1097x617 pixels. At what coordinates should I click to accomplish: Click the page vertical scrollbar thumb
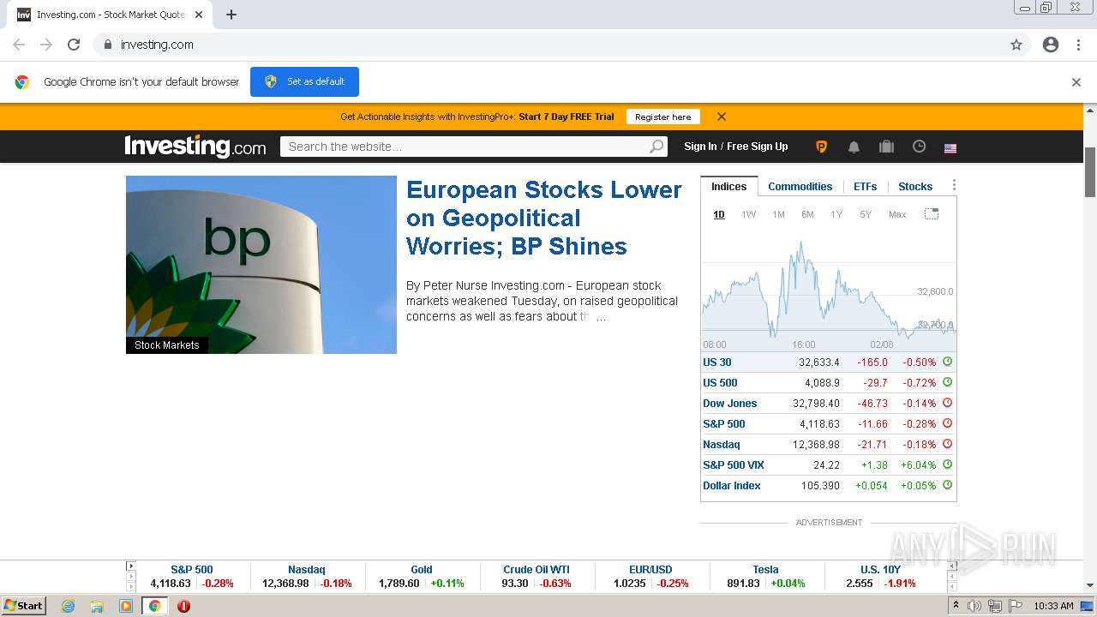click(x=1090, y=171)
